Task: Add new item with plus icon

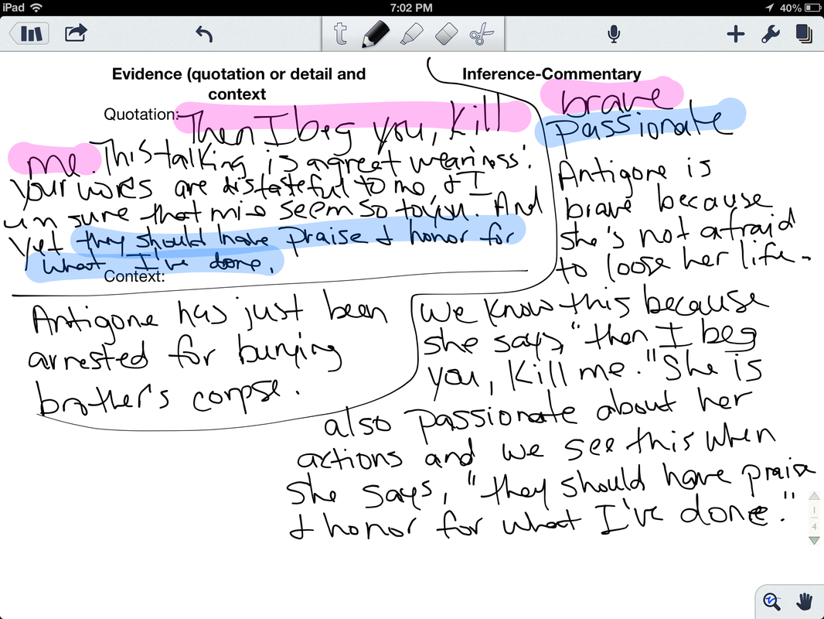Action: pyautogui.click(x=736, y=34)
